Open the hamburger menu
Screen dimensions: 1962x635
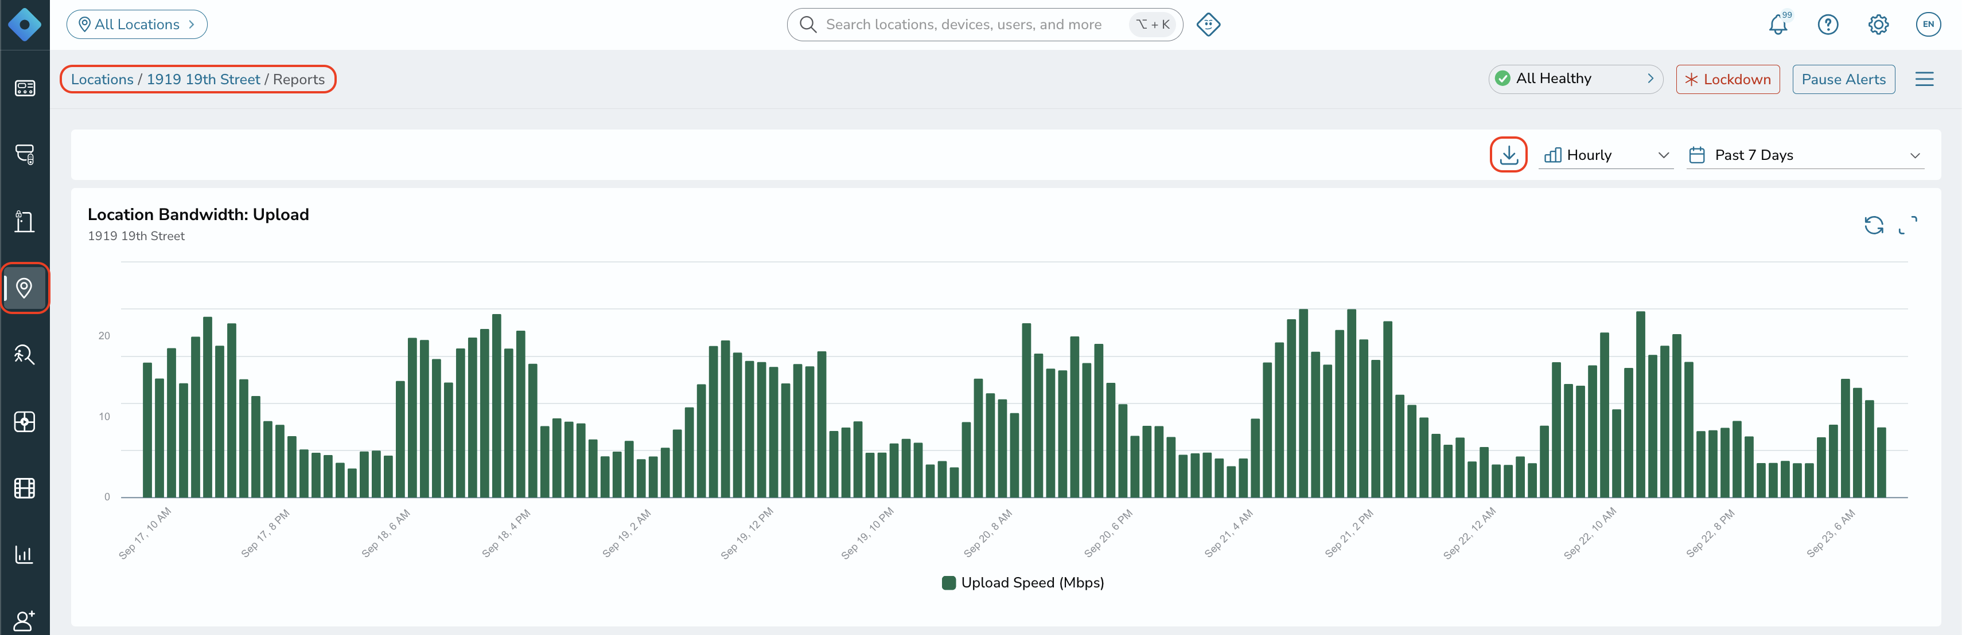1924,79
